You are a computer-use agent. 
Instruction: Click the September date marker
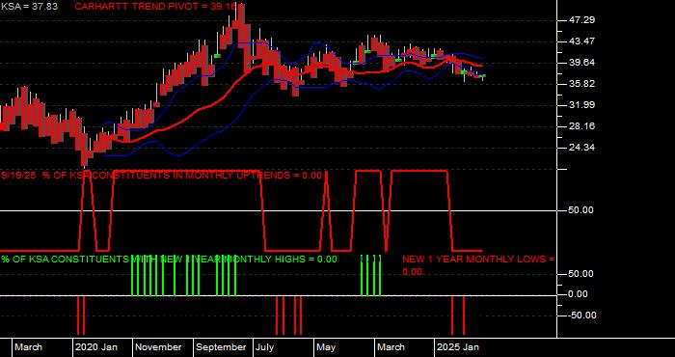coord(221,347)
